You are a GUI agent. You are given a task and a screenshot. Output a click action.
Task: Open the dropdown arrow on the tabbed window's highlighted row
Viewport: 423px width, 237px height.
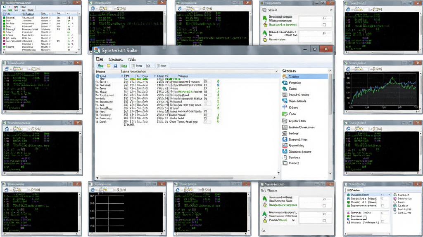[x=389, y=195]
